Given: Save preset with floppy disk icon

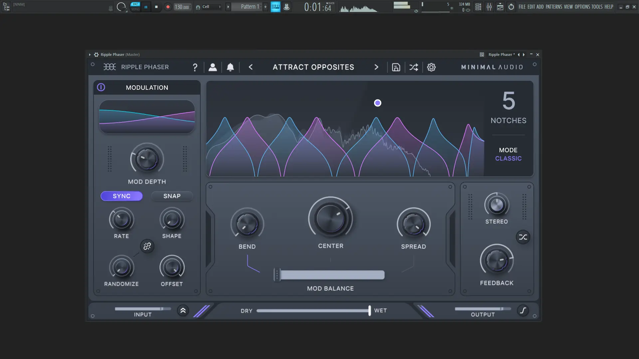Looking at the screenshot, I should tap(396, 67).
